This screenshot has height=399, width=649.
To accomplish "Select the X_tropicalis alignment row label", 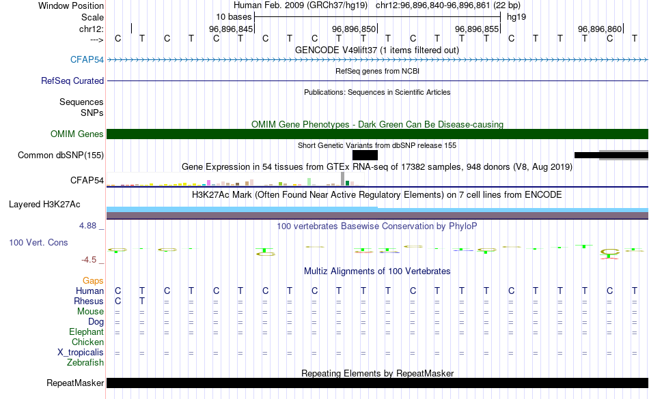I will click(81, 353).
